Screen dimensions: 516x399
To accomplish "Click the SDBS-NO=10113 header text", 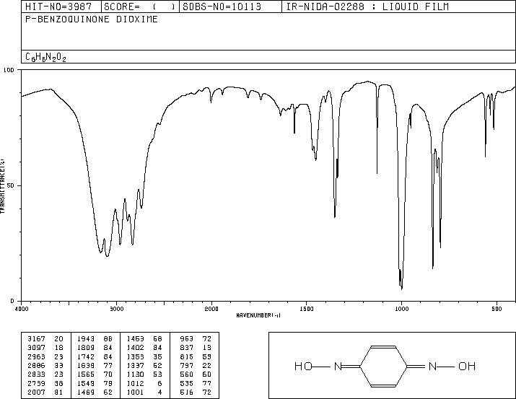I will (x=222, y=6).
